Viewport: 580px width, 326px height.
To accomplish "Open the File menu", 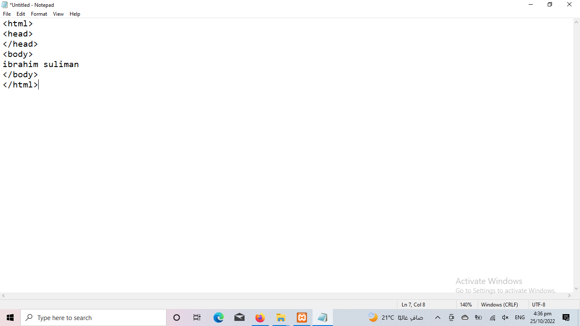I will pyautogui.click(x=7, y=14).
